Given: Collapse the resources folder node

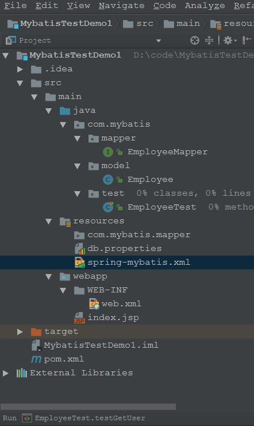Looking at the screenshot, I should 49,222.
